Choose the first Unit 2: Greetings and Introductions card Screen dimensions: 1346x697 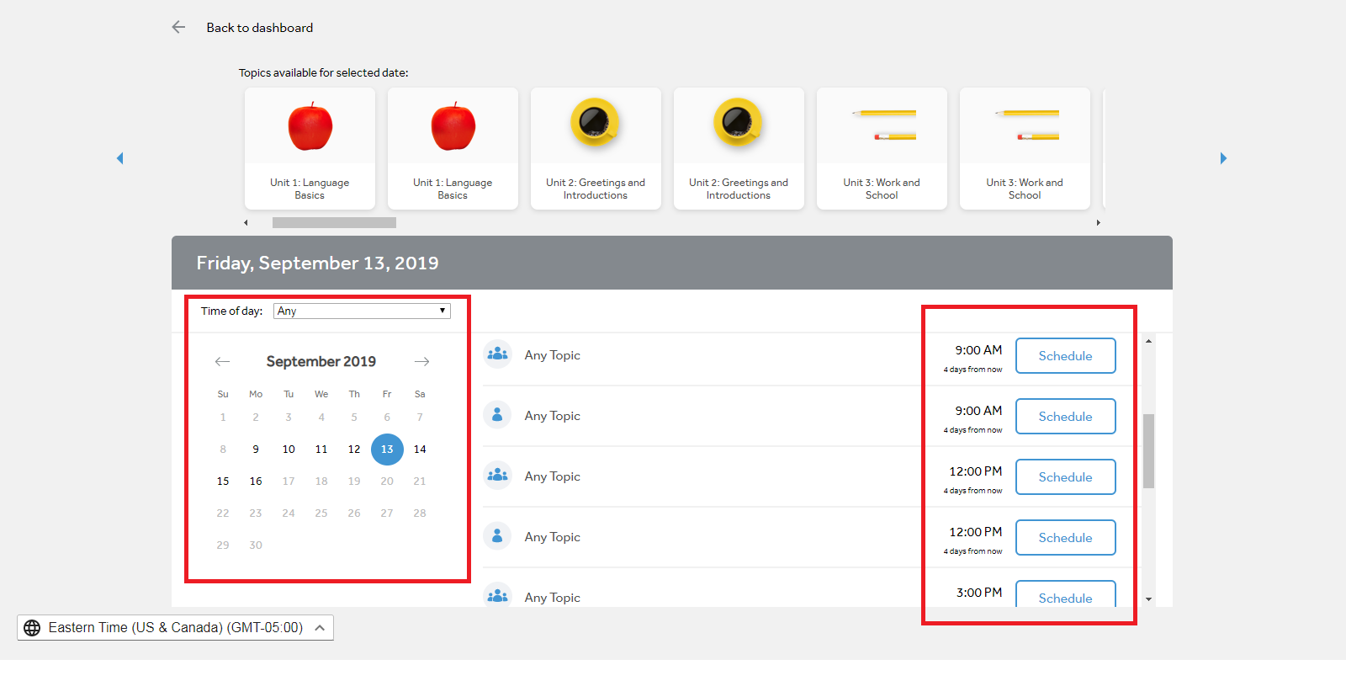(x=596, y=149)
